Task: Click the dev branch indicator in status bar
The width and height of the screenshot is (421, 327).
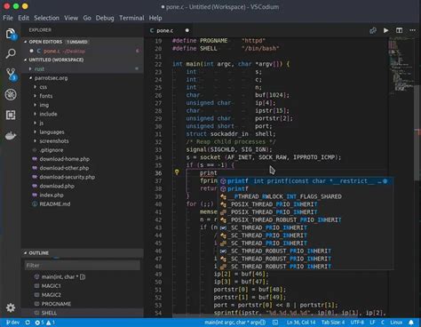Action: [12, 323]
